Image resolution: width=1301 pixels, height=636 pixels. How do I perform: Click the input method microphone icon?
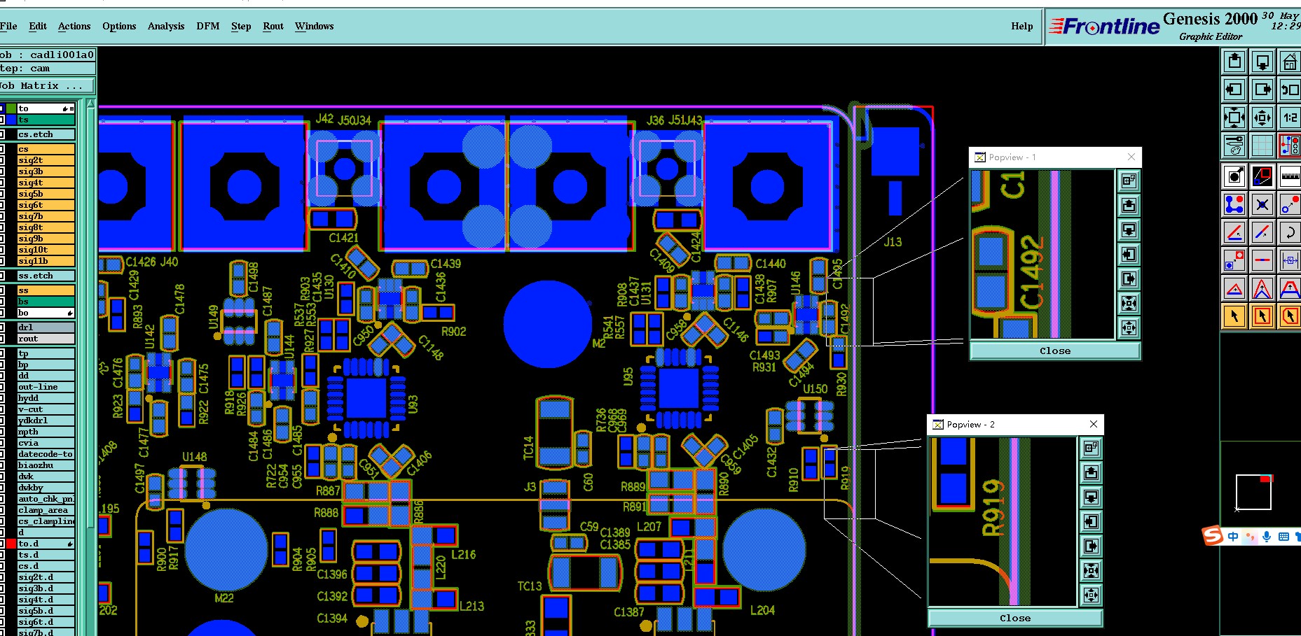pos(1267,537)
